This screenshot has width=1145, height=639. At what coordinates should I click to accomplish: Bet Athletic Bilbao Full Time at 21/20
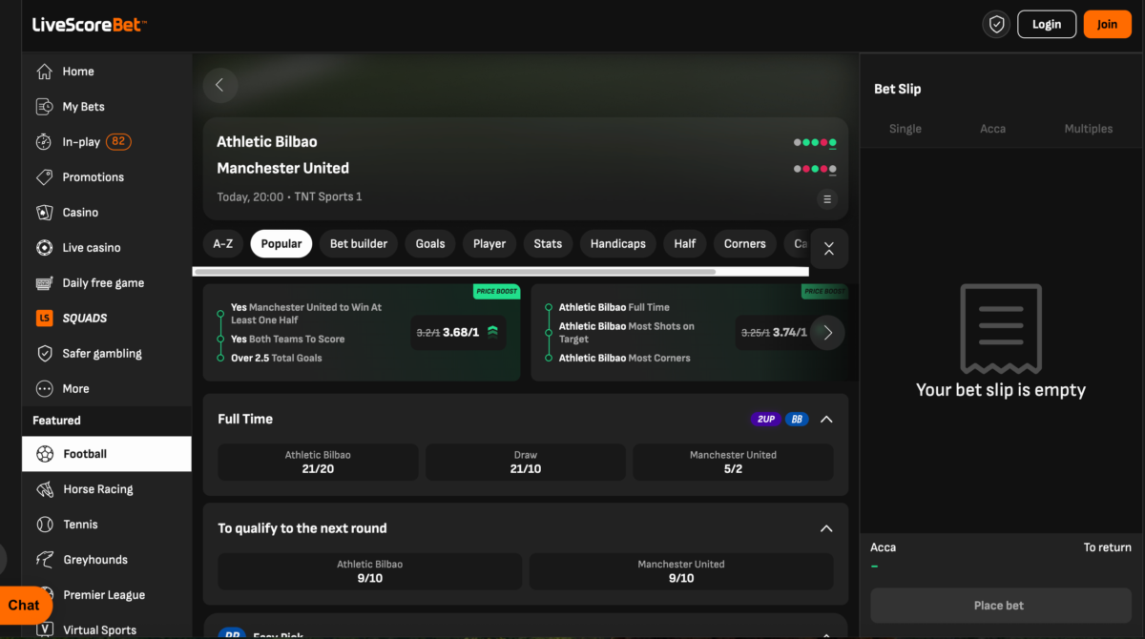[318, 462]
